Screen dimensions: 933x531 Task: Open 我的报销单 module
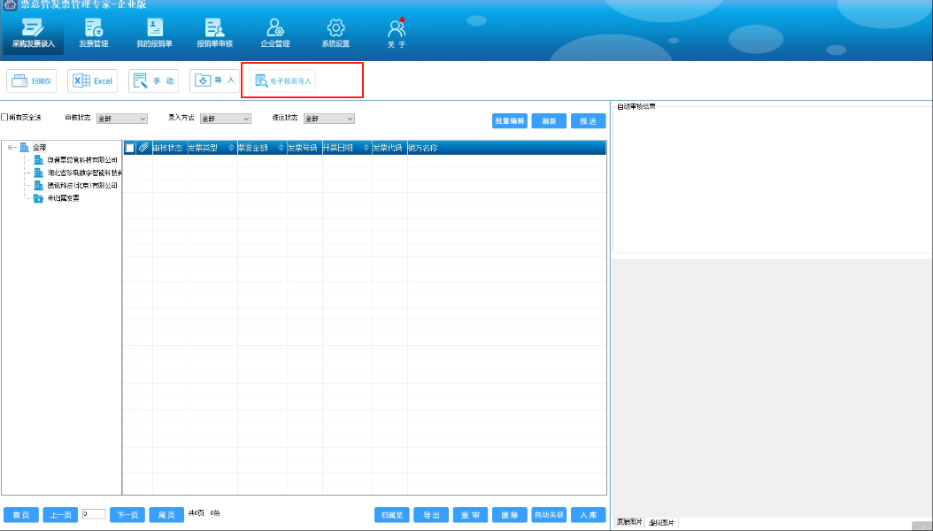click(154, 33)
